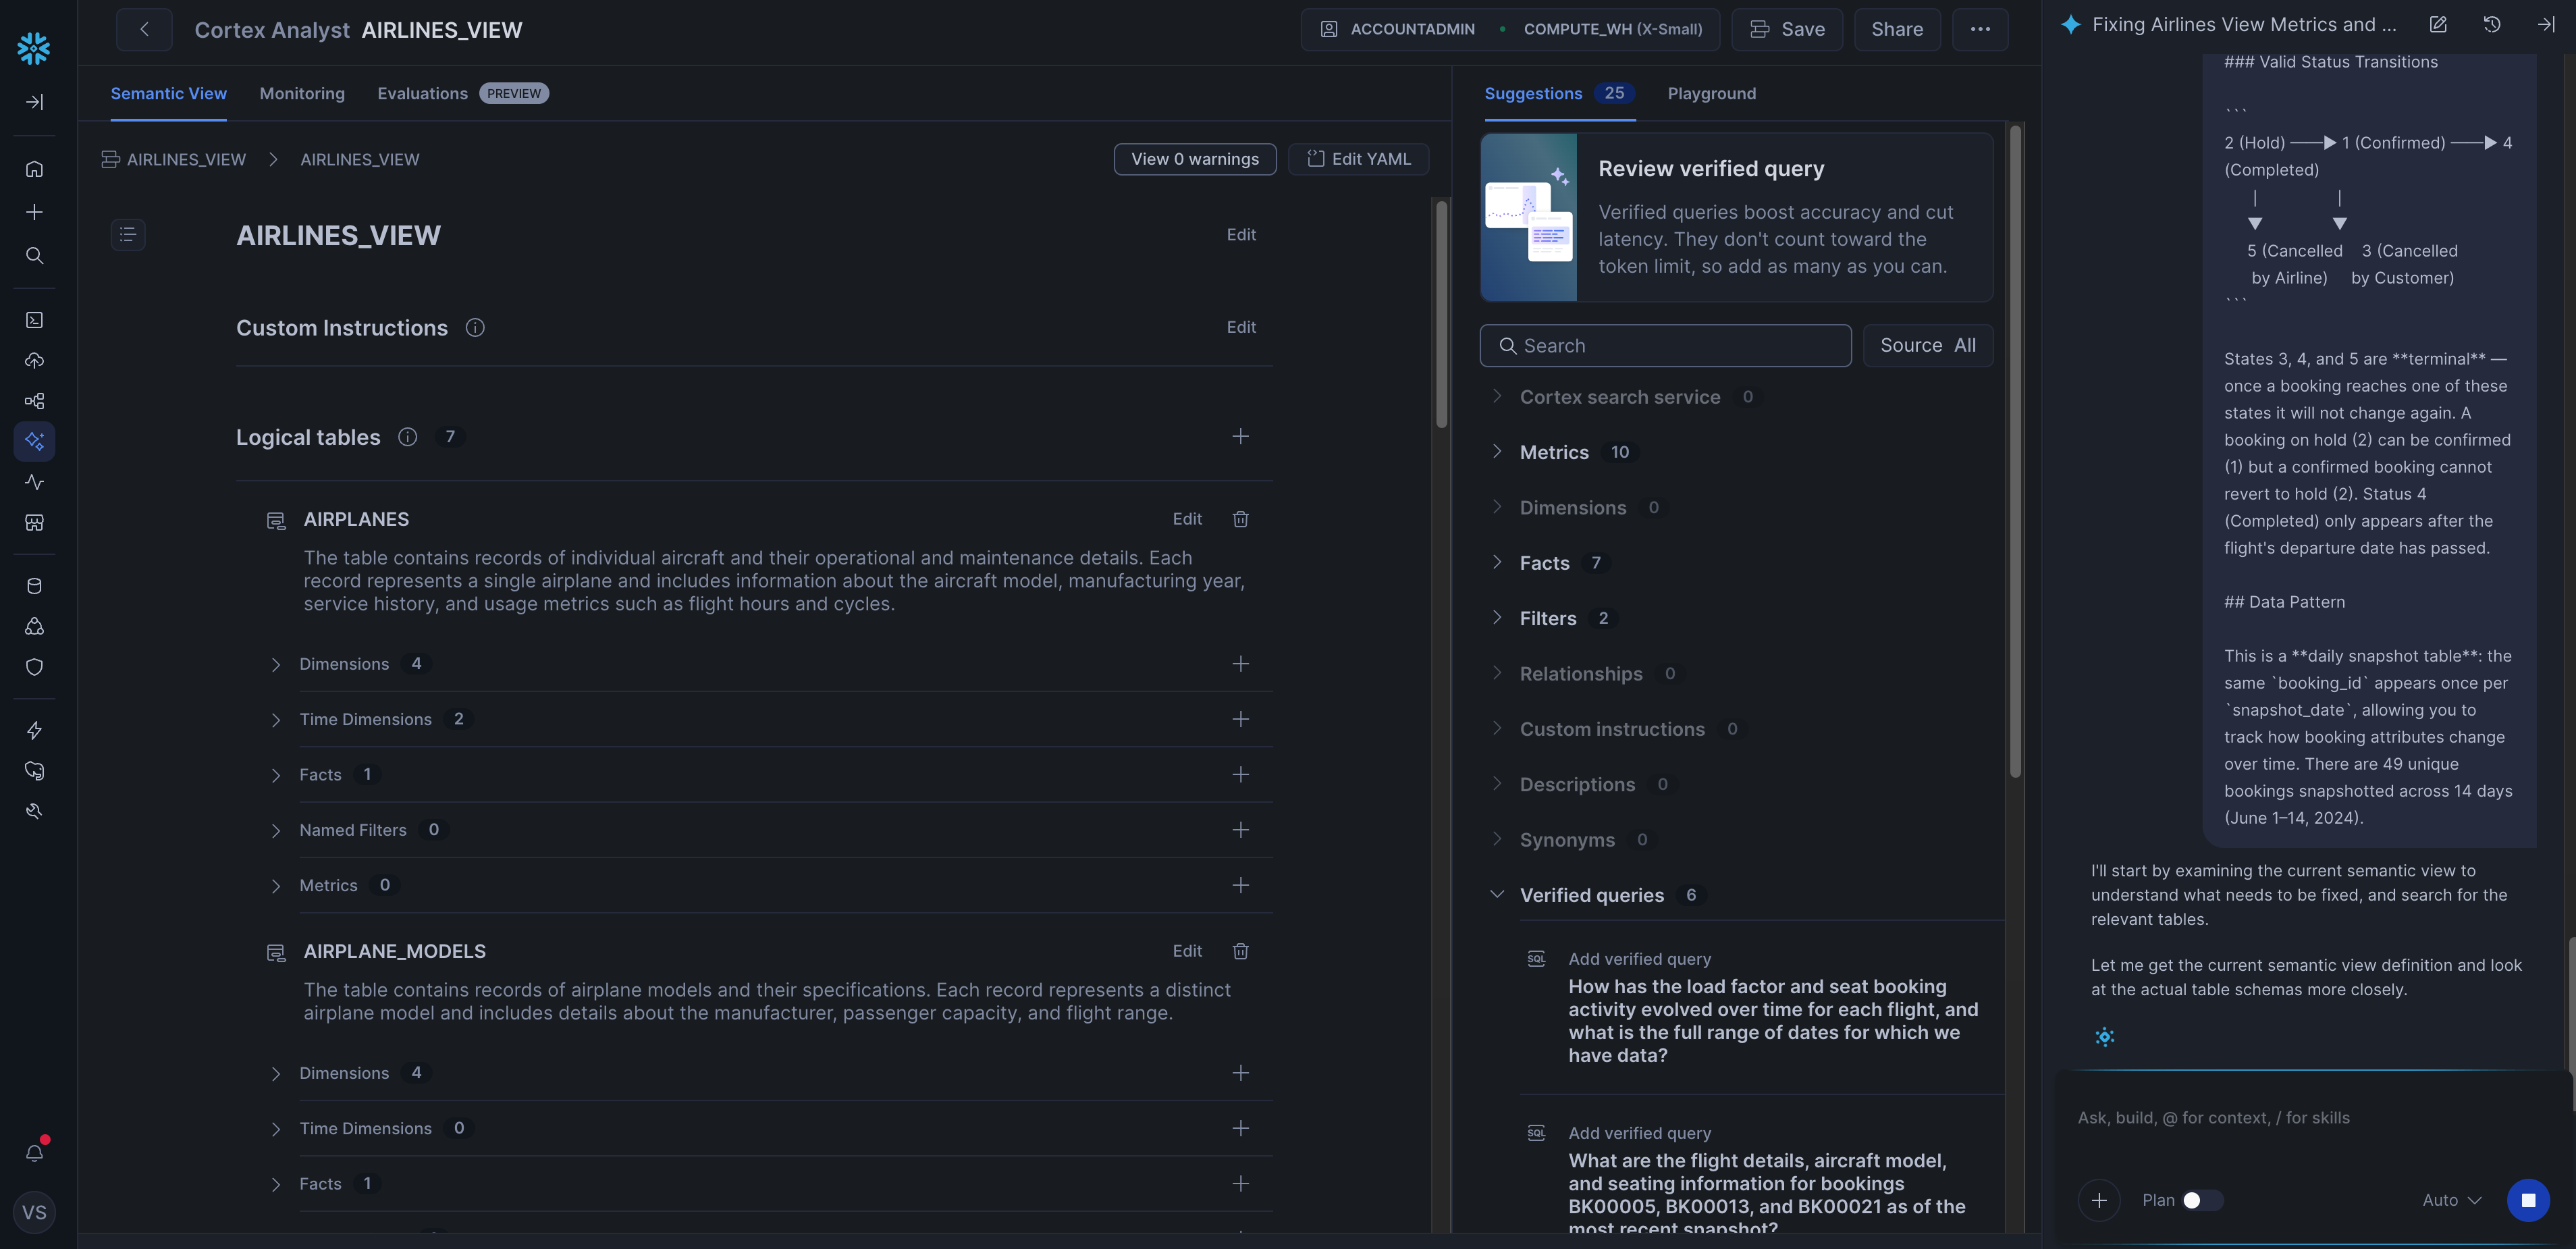Open chat history icon
Image resolution: width=2576 pixels, height=1249 pixels.
point(2491,25)
